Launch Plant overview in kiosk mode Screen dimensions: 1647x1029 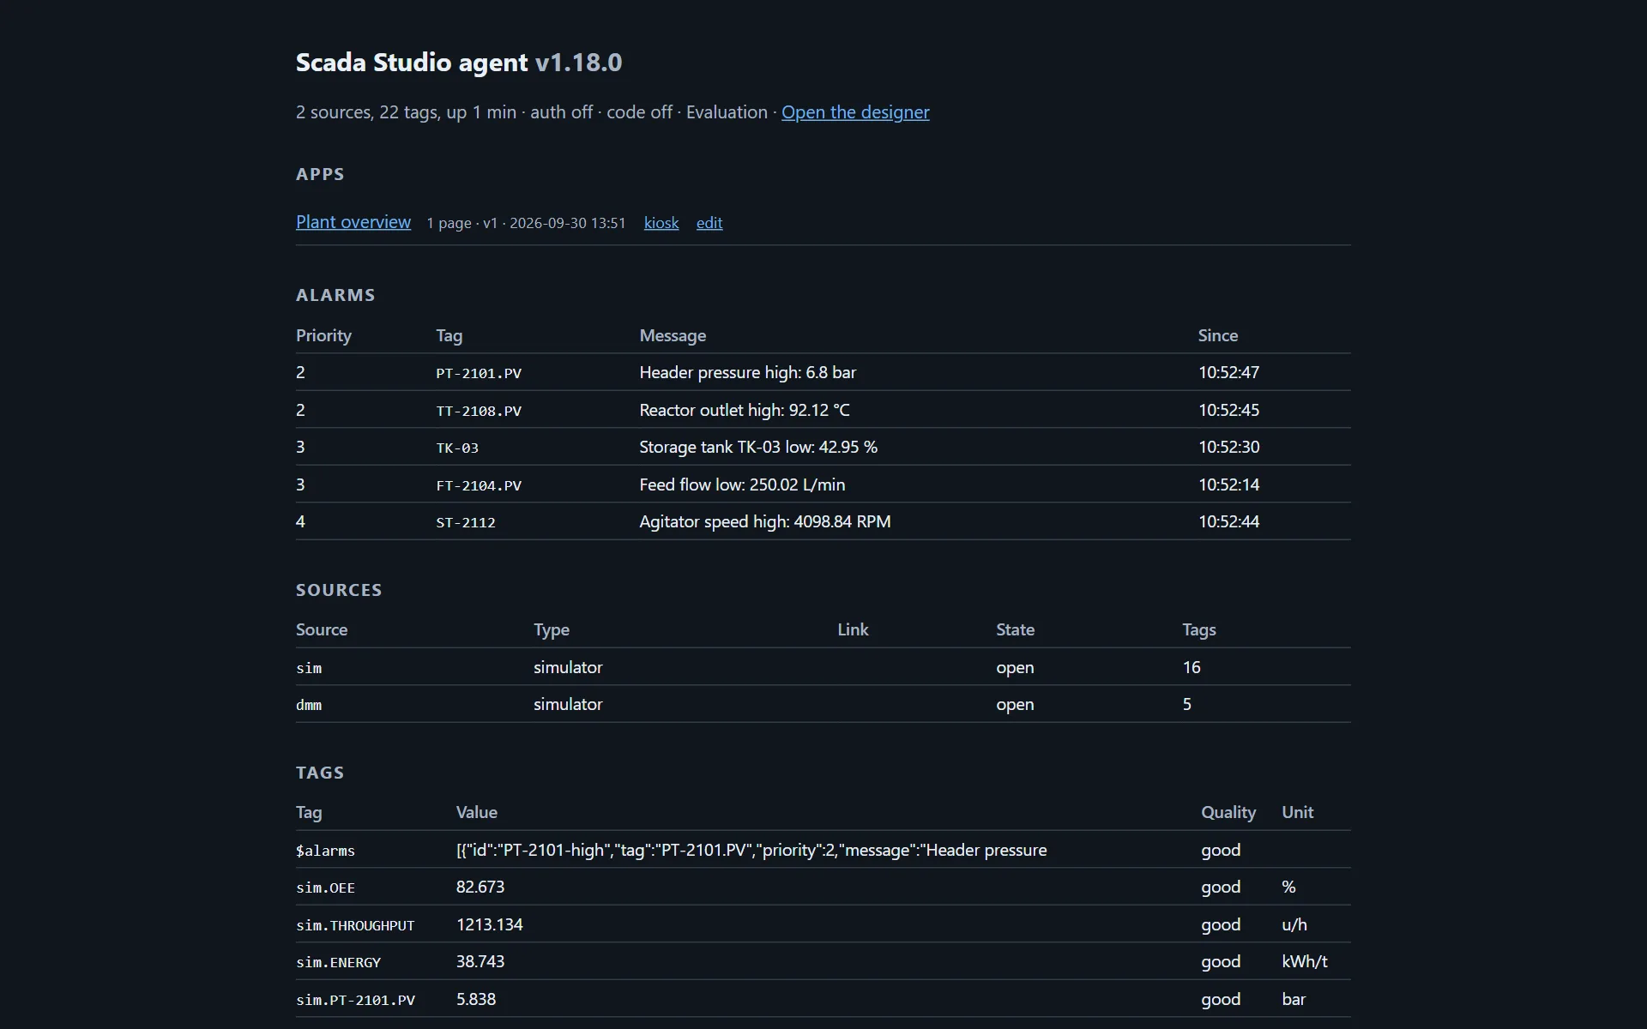click(x=661, y=223)
